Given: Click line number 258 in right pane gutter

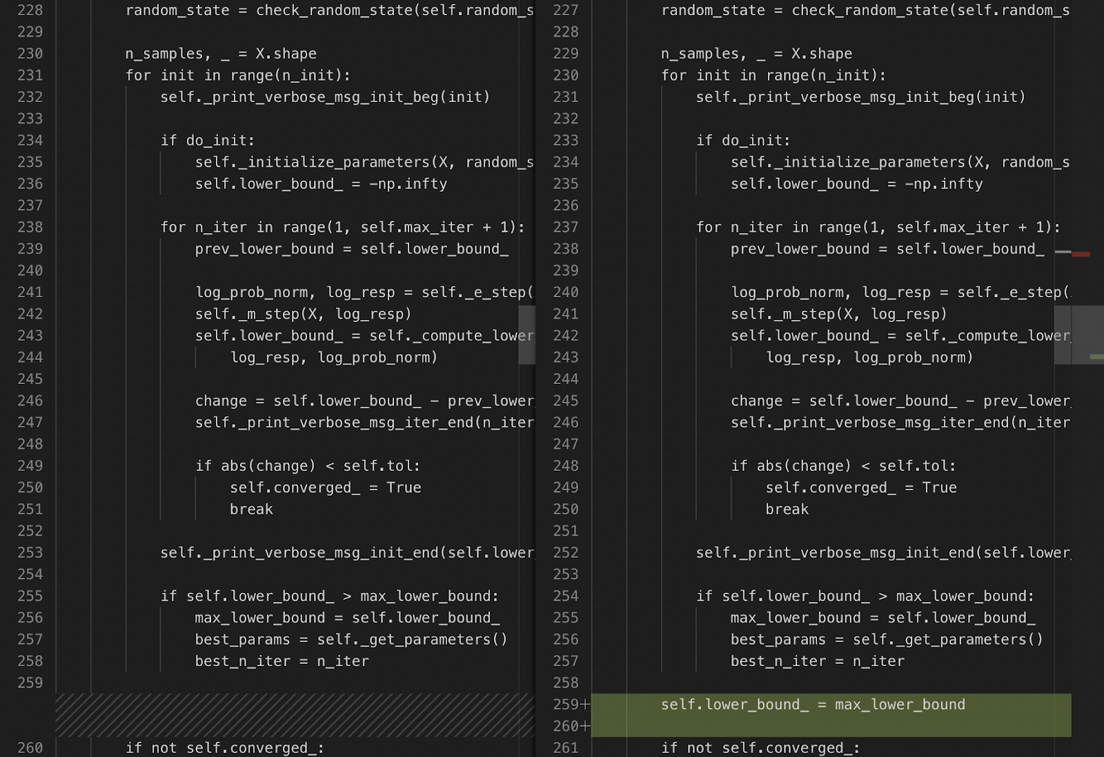Looking at the screenshot, I should (566, 683).
